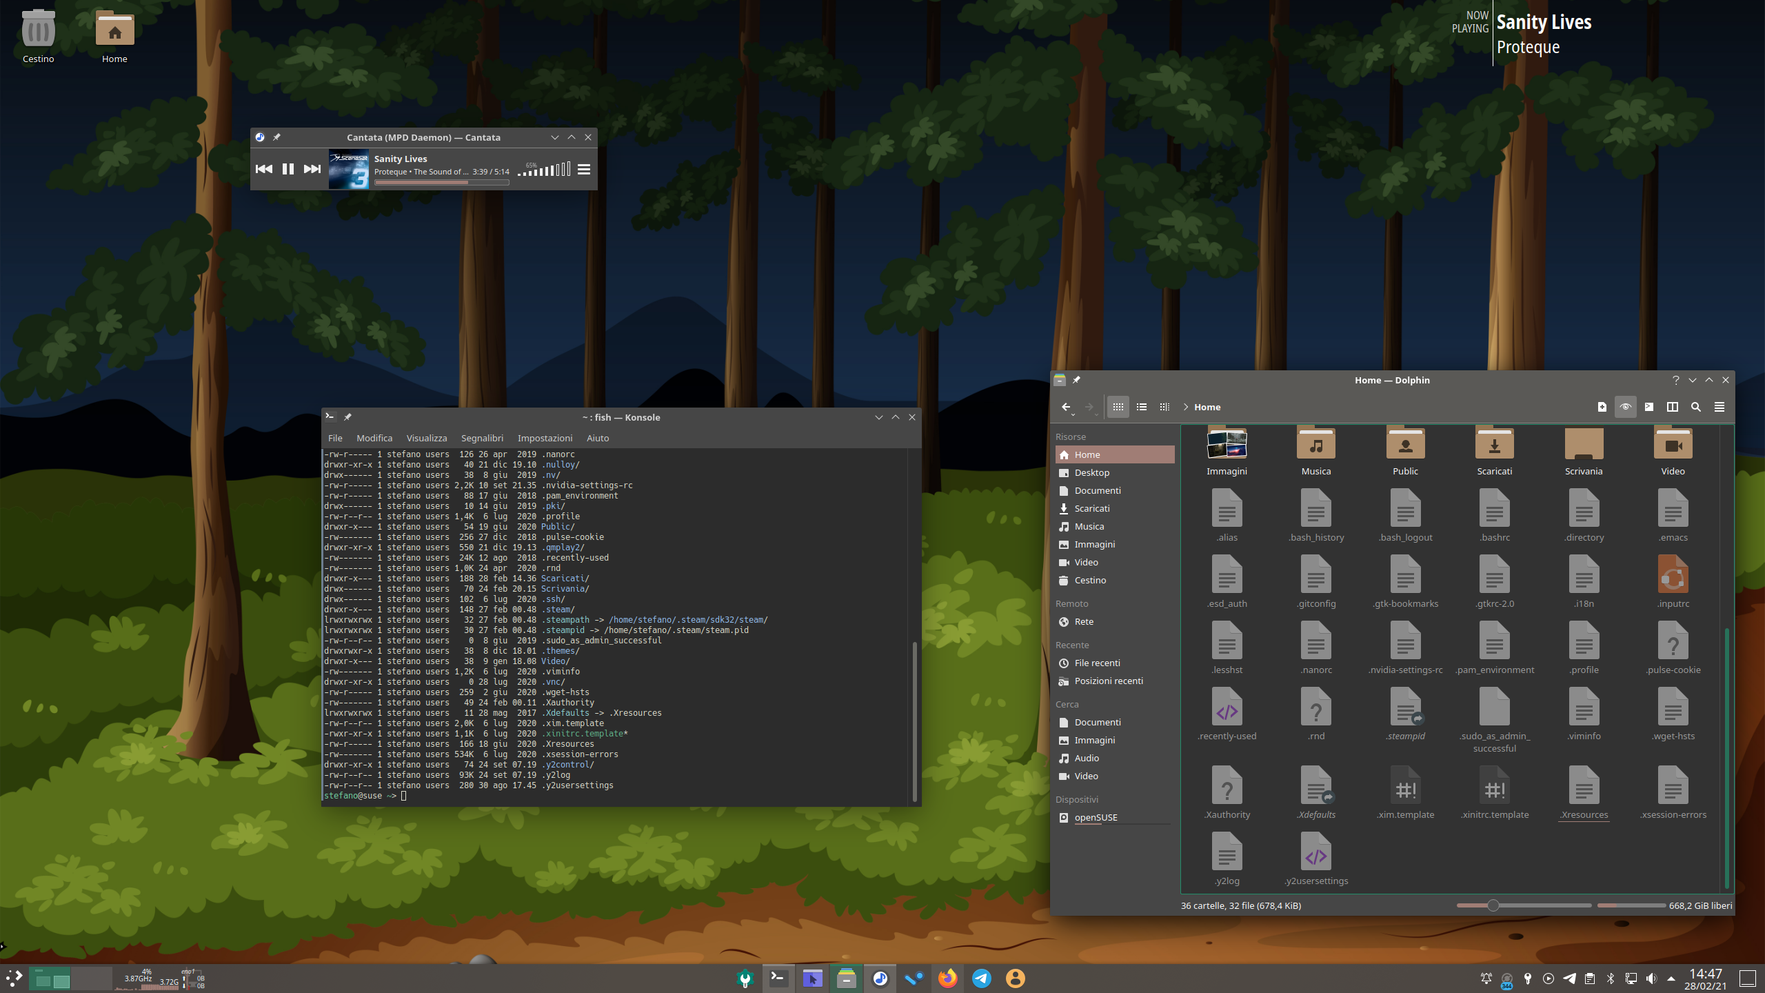This screenshot has width=1765, height=993.
Task: Launch Firefox from taskbar
Action: [948, 978]
